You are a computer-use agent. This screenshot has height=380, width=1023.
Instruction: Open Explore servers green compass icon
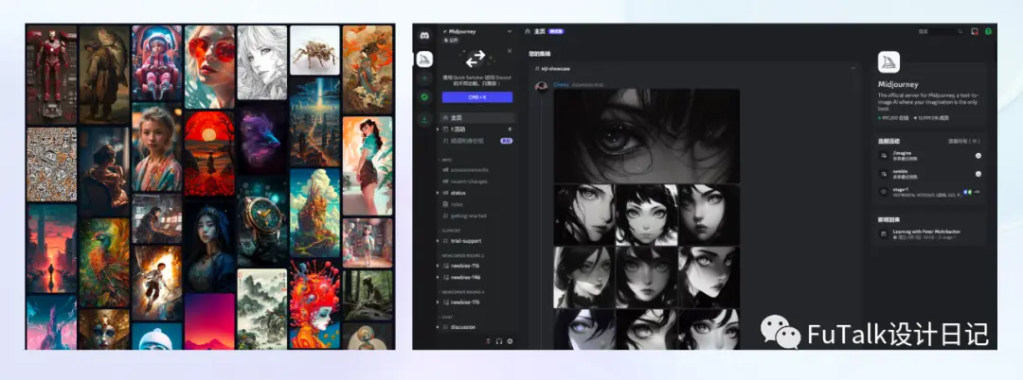point(424,97)
